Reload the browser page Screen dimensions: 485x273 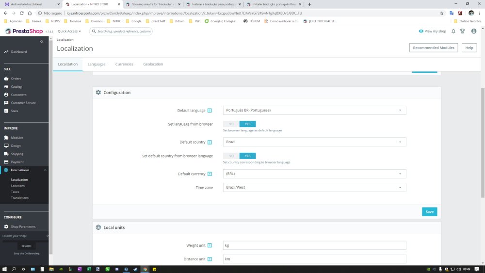22,13
